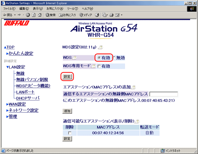Click the AirStation G54 WHR-G54 banner

coord(104,30)
